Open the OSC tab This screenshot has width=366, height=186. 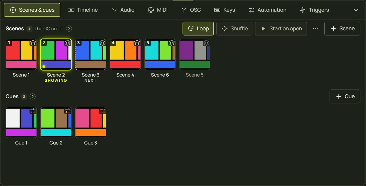click(x=191, y=10)
